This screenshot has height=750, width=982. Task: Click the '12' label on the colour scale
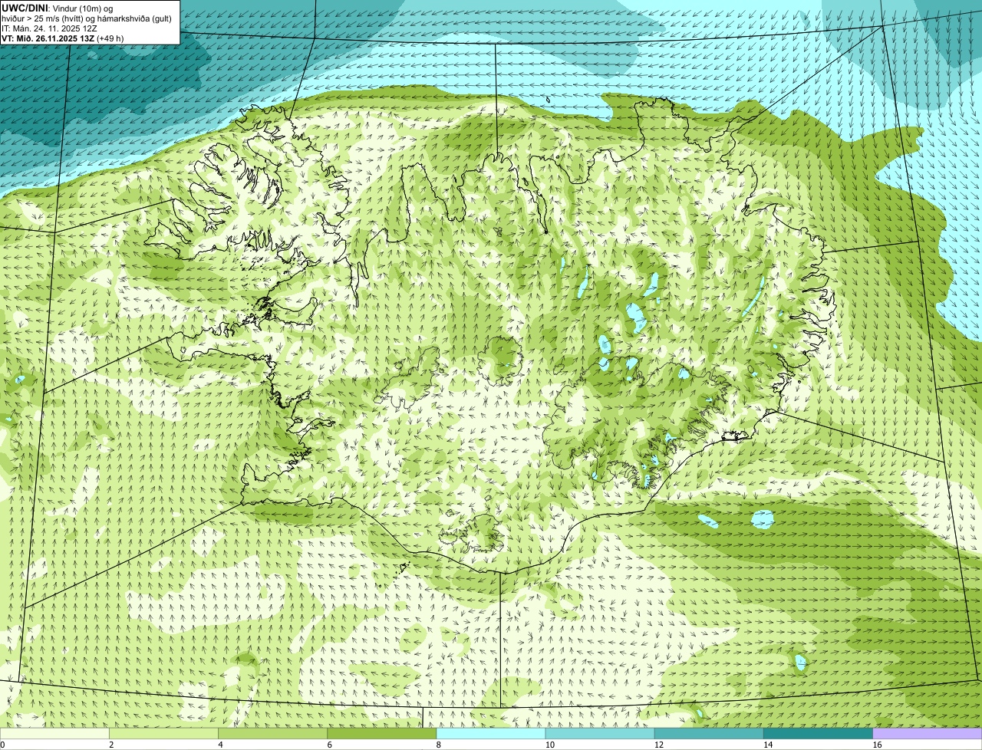click(x=659, y=745)
